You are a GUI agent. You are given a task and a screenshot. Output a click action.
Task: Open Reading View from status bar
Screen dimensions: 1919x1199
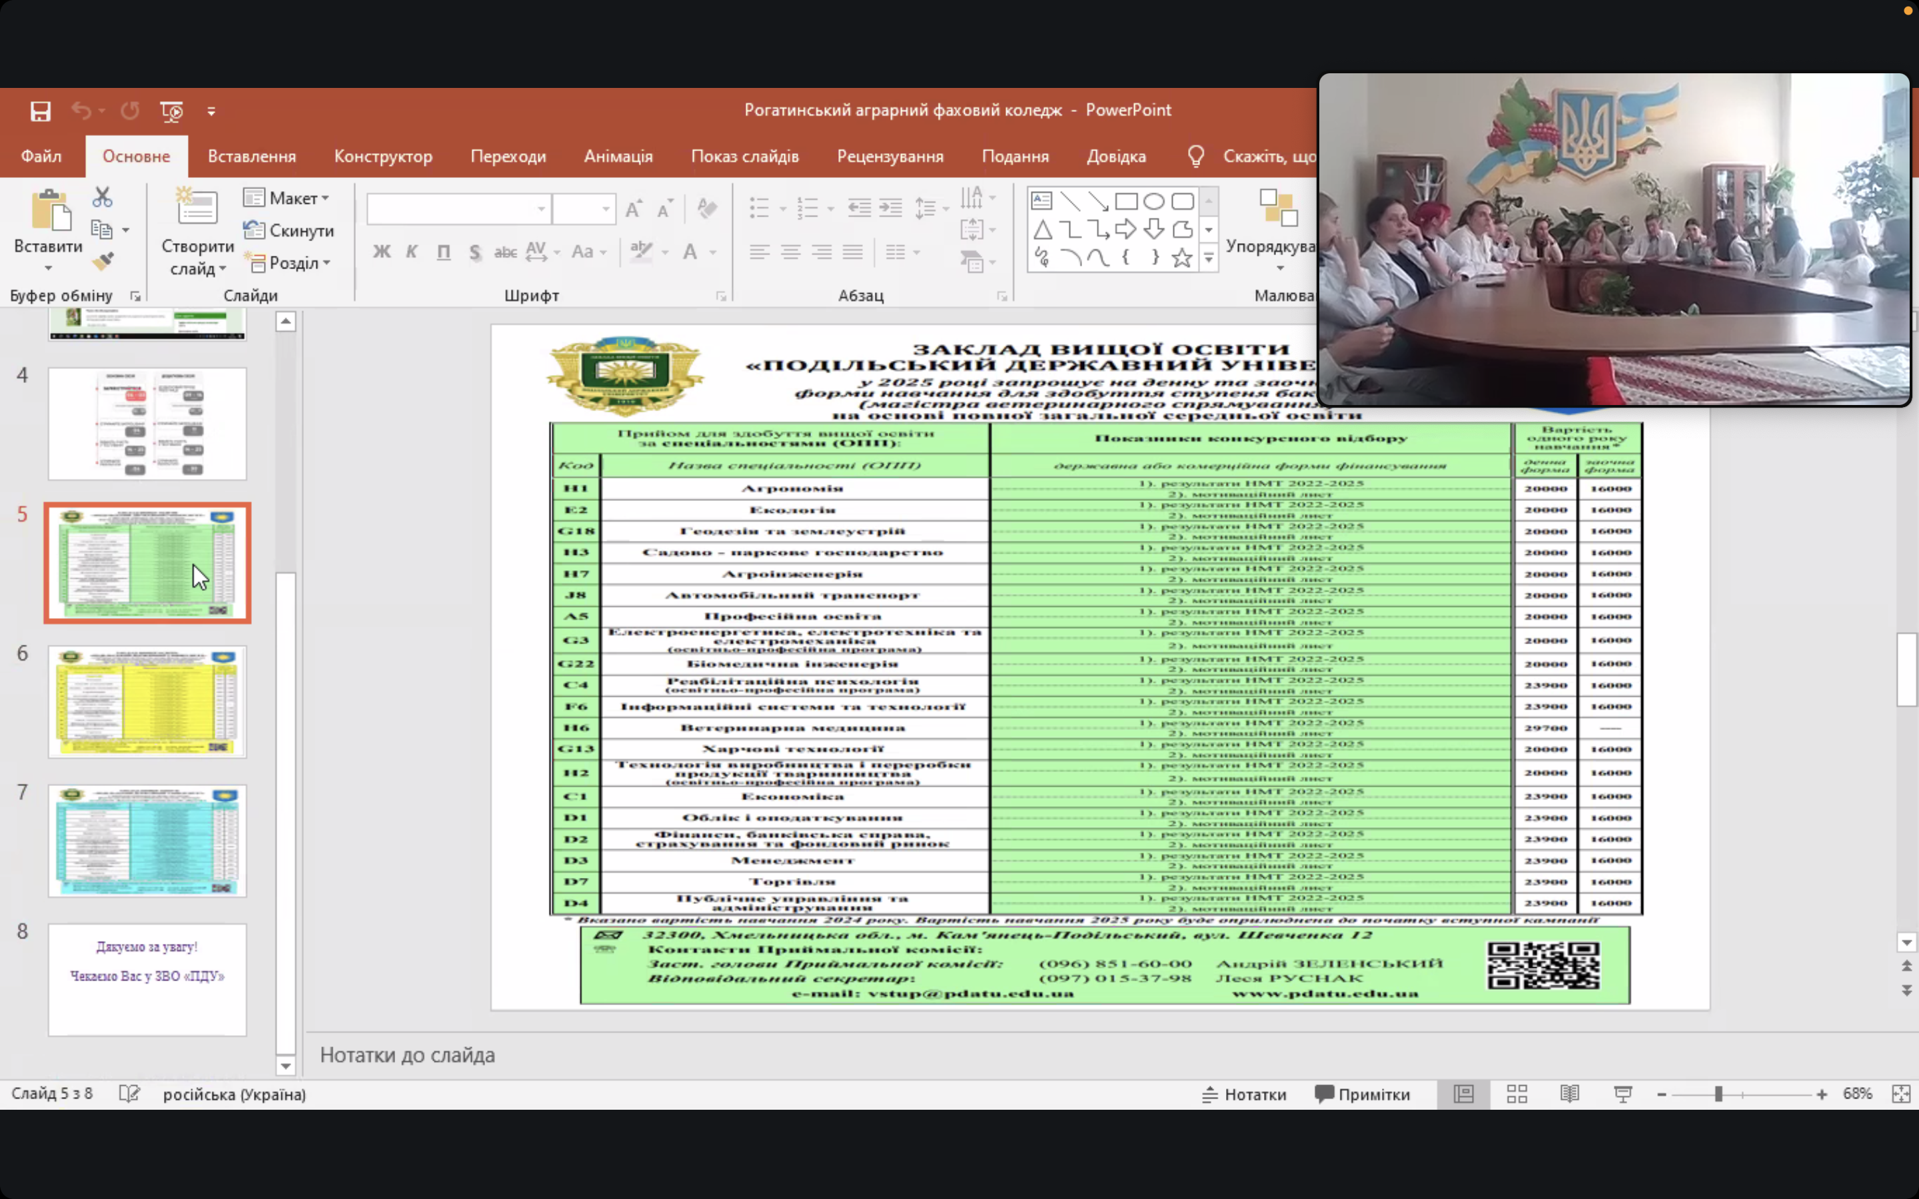[1569, 1094]
